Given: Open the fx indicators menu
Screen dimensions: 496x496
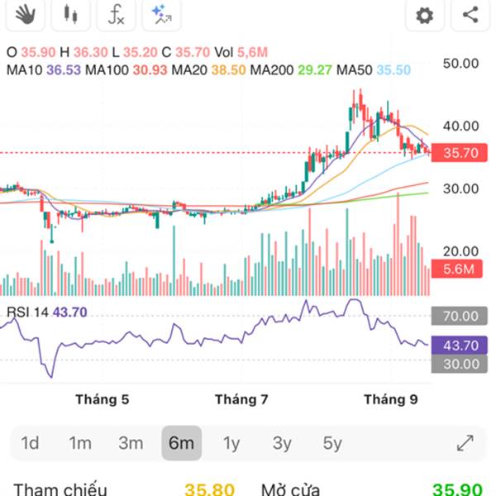Looking at the screenshot, I should (x=116, y=15).
